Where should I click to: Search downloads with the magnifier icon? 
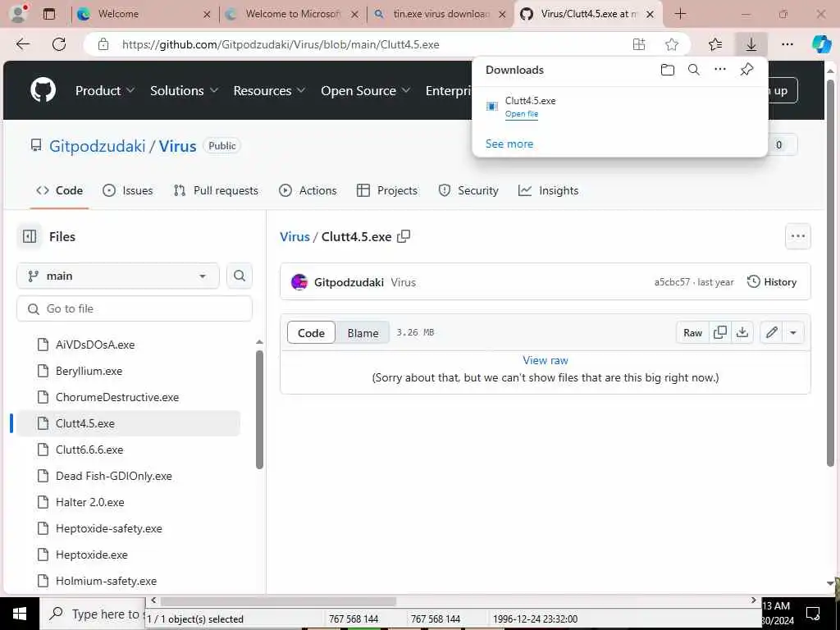[x=694, y=70]
